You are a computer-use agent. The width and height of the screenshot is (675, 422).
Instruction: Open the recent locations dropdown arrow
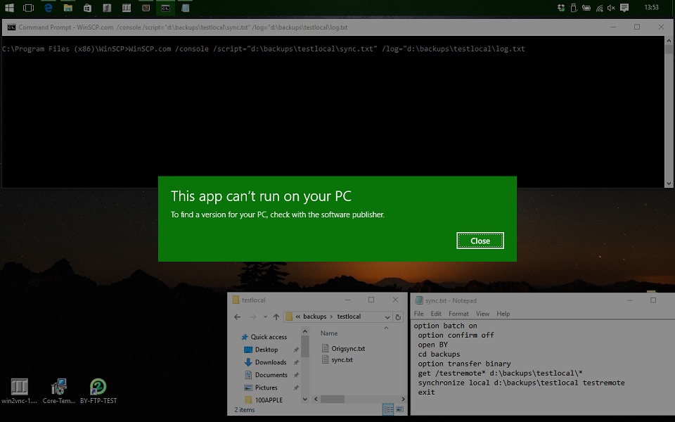click(x=265, y=317)
